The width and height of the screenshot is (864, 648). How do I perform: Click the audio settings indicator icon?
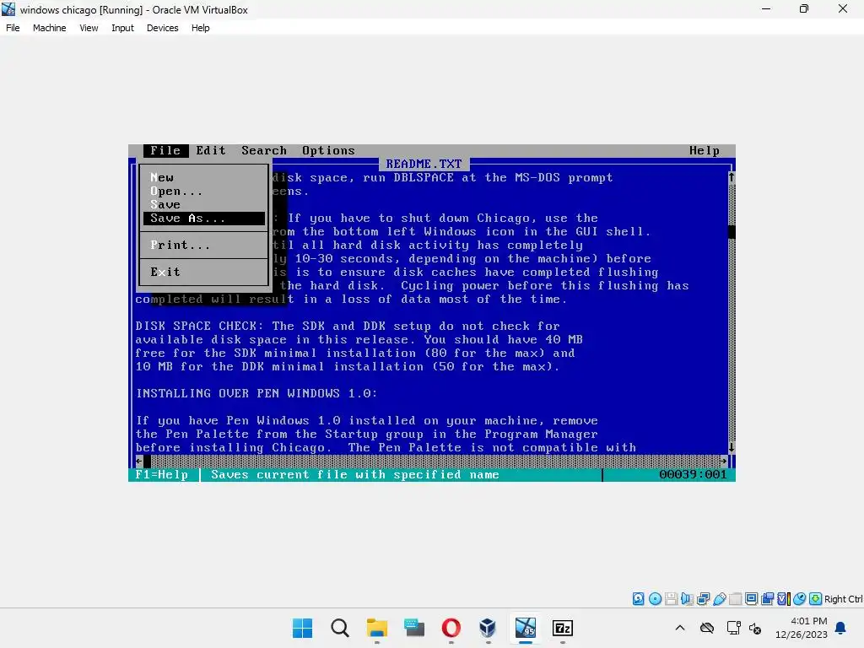(x=687, y=599)
